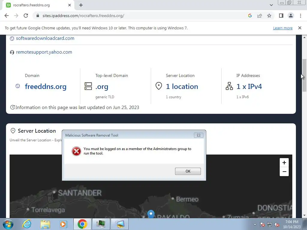Zoom out on the map
The image size is (307, 230).
284,172
